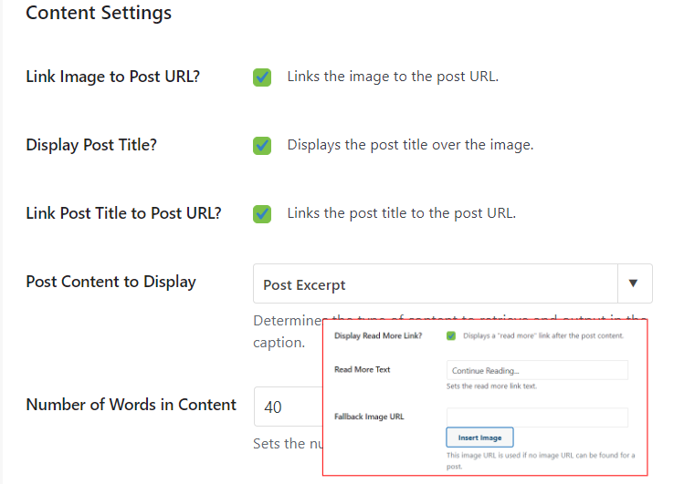Screen dimensions: 684x484
Task: Click the Fallback Image URL label
Action: 369,417
